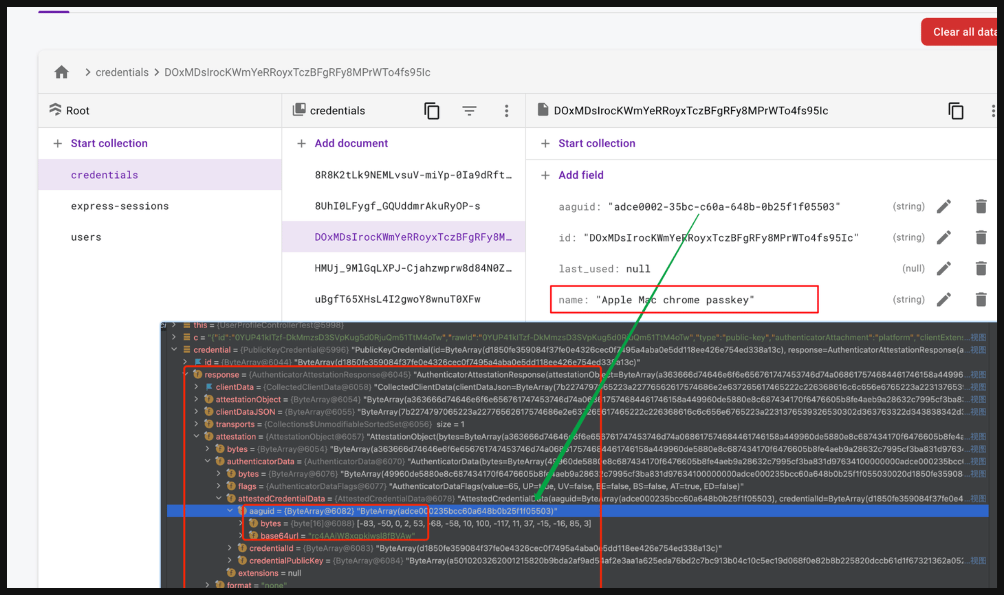Copy the document path icon in header
The width and height of the screenshot is (1004, 595).
[x=955, y=111]
